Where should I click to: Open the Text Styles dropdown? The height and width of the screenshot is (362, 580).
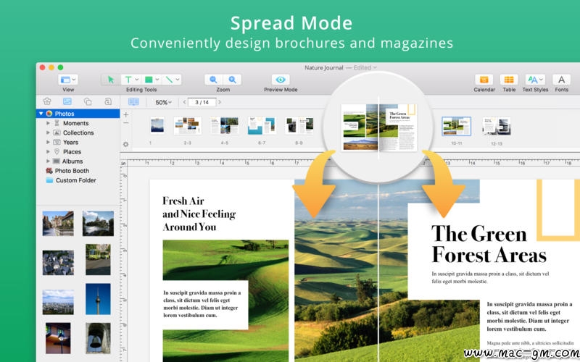click(x=535, y=80)
